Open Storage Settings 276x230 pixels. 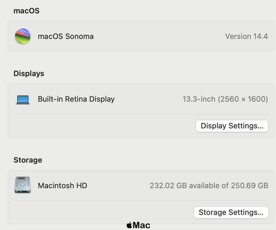pos(231,212)
